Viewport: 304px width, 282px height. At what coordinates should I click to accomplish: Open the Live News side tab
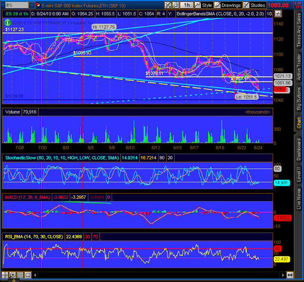click(x=299, y=199)
